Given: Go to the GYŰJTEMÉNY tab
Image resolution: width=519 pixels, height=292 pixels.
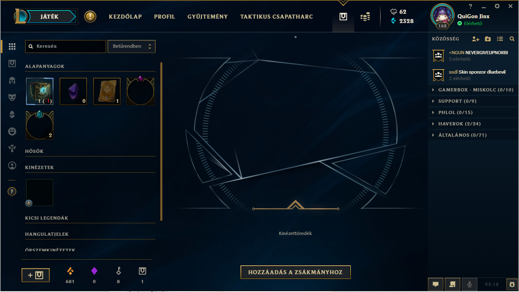Looking at the screenshot, I should click(x=208, y=17).
